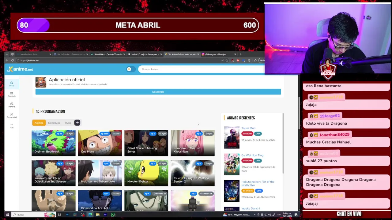Expand the browser tab search chevron
The width and height of the screenshot is (392, 220).
(7, 54)
